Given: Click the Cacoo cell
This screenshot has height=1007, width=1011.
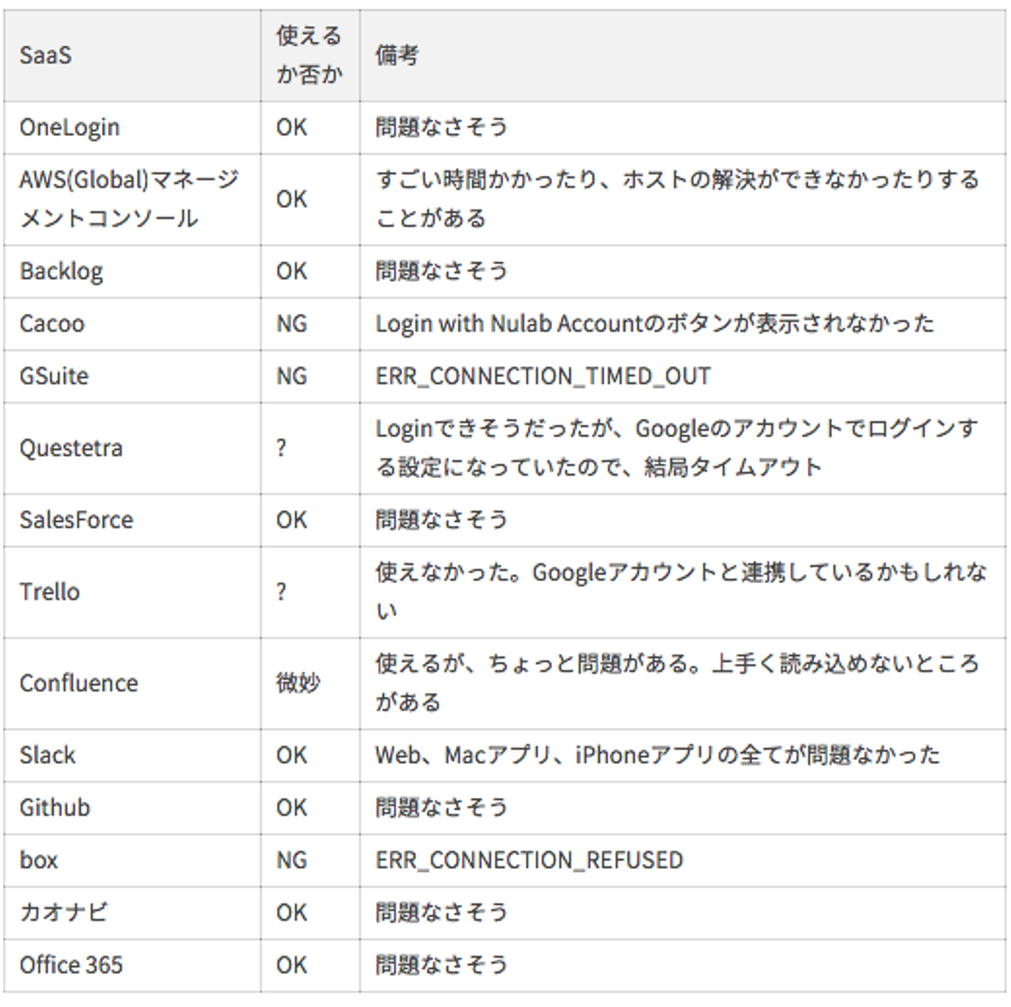Looking at the screenshot, I should click(52, 324).
